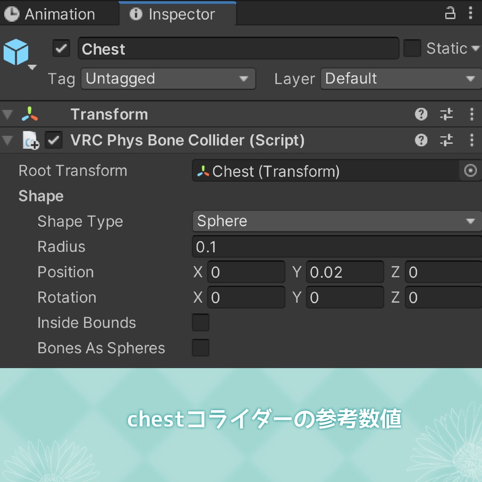Screen dimensions: 482x482
Task: Open VRC Phys Bone Collider help reference
Action: 421,140
